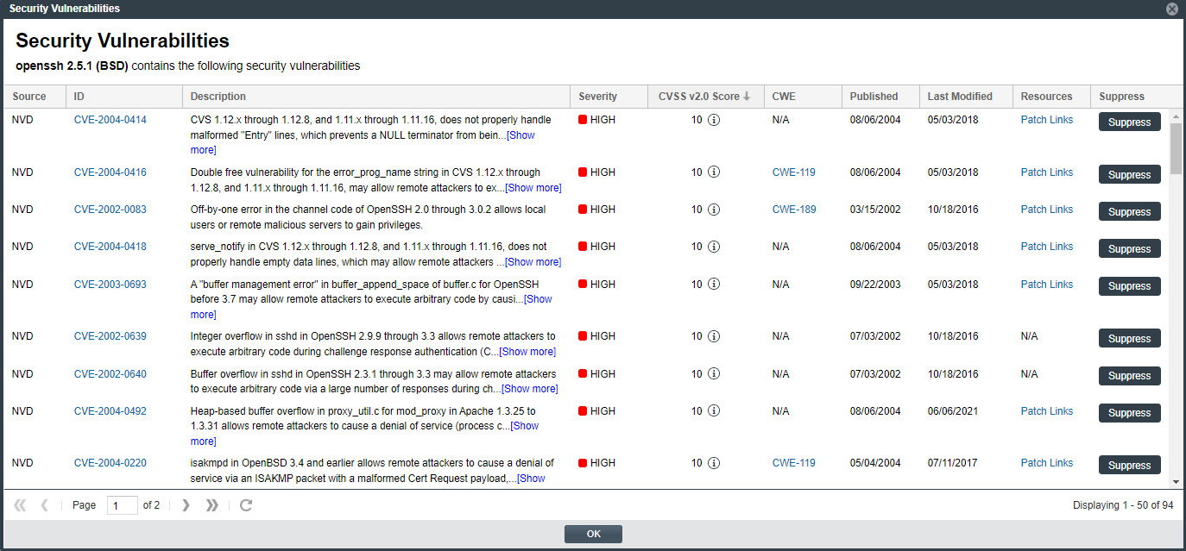Click scrollbar up arrow

pos(1176,116)
